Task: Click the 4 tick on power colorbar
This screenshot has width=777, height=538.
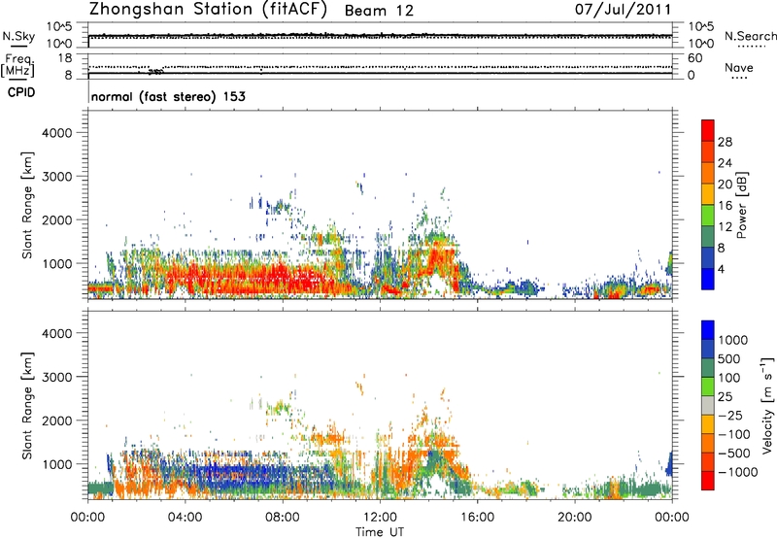Action: 722,270
